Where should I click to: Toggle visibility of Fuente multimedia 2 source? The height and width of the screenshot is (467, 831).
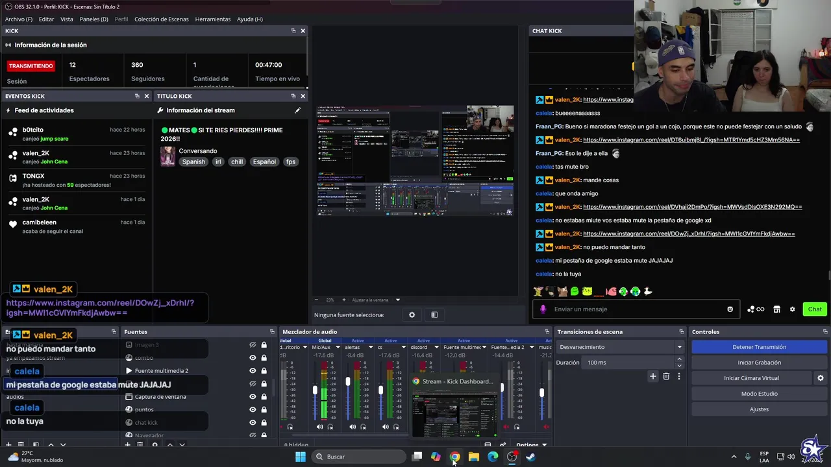(253, 371)
